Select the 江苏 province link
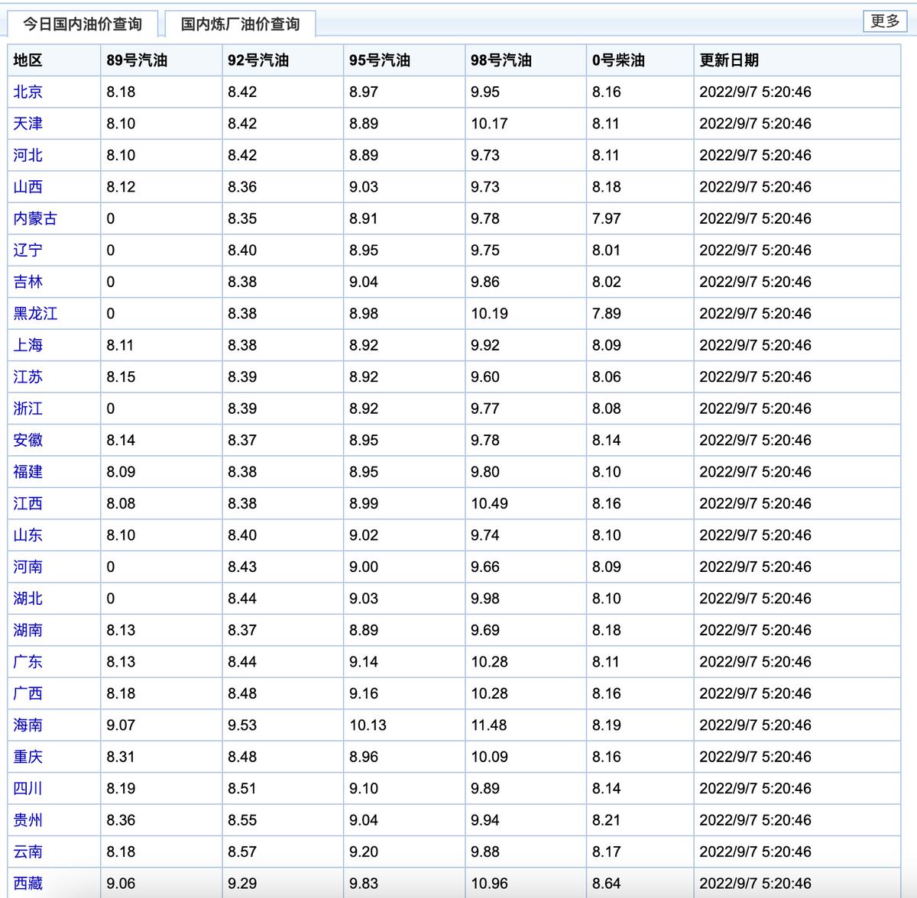 (27, 376)
